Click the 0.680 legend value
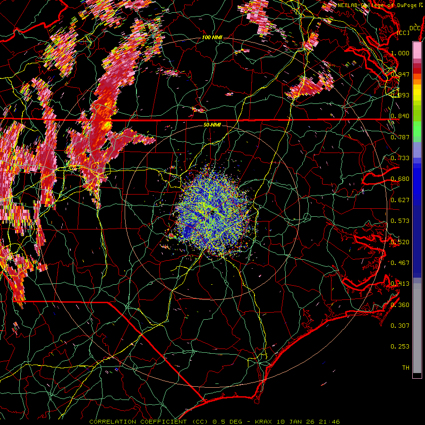425x425 pixels. click(400, 179)
